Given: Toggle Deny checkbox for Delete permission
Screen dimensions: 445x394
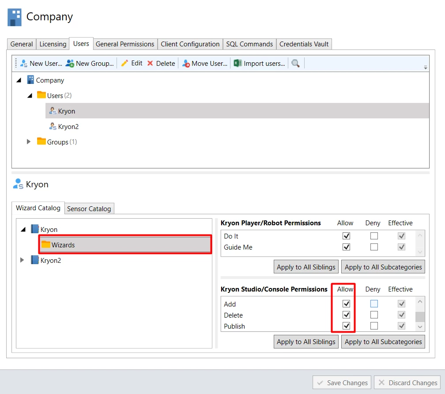Looking at the screenshot, I should point(374,315).
